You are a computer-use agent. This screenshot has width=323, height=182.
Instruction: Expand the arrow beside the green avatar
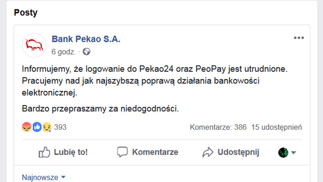[294, 153]
